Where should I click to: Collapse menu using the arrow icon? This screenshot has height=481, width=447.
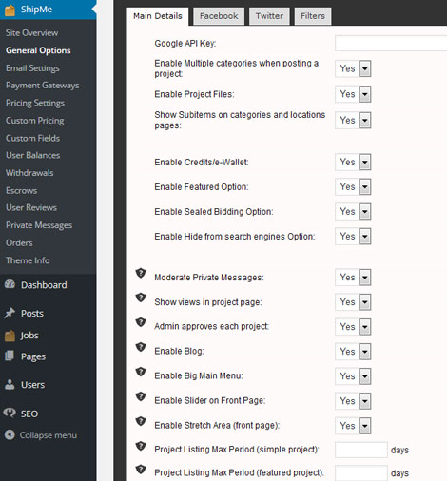(x=10, y=434)
